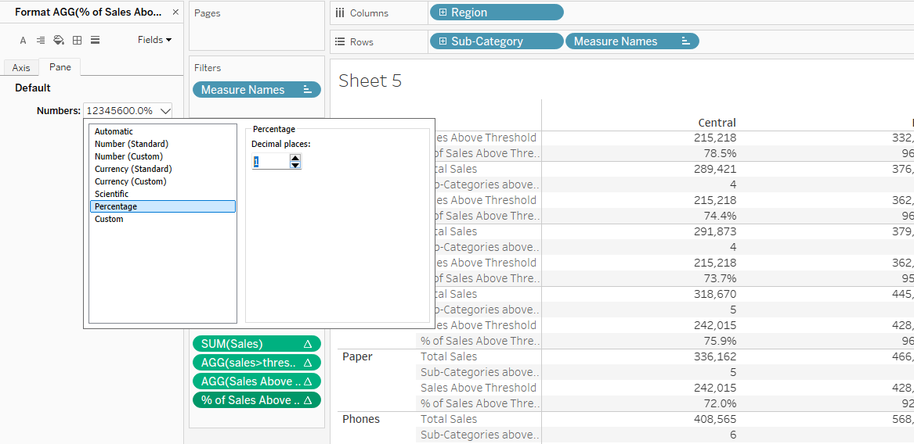Increase decimal places with up arrow
Screen dimensions: 914x444
pos(295,159)
